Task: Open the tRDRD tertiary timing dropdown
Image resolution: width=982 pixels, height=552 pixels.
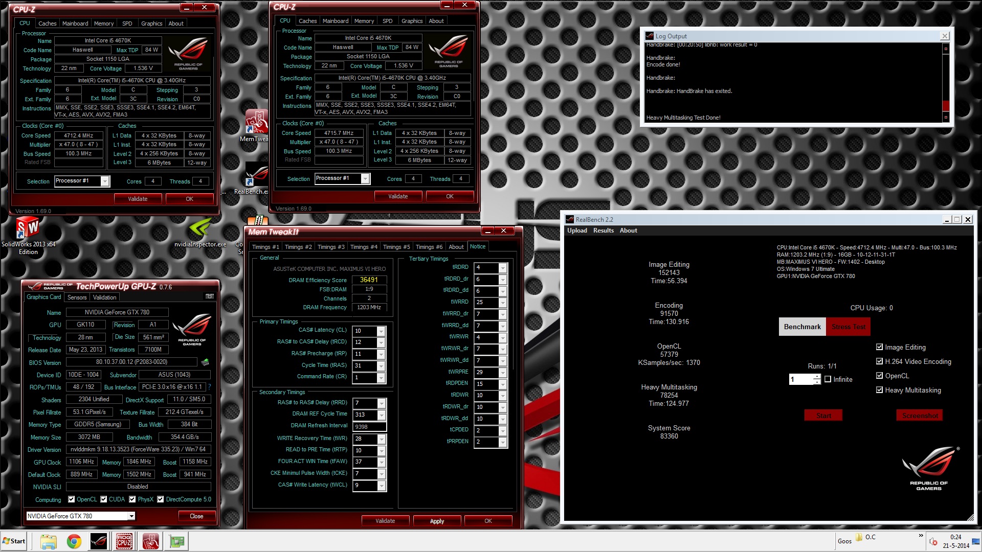Action: tap(503, 268)
